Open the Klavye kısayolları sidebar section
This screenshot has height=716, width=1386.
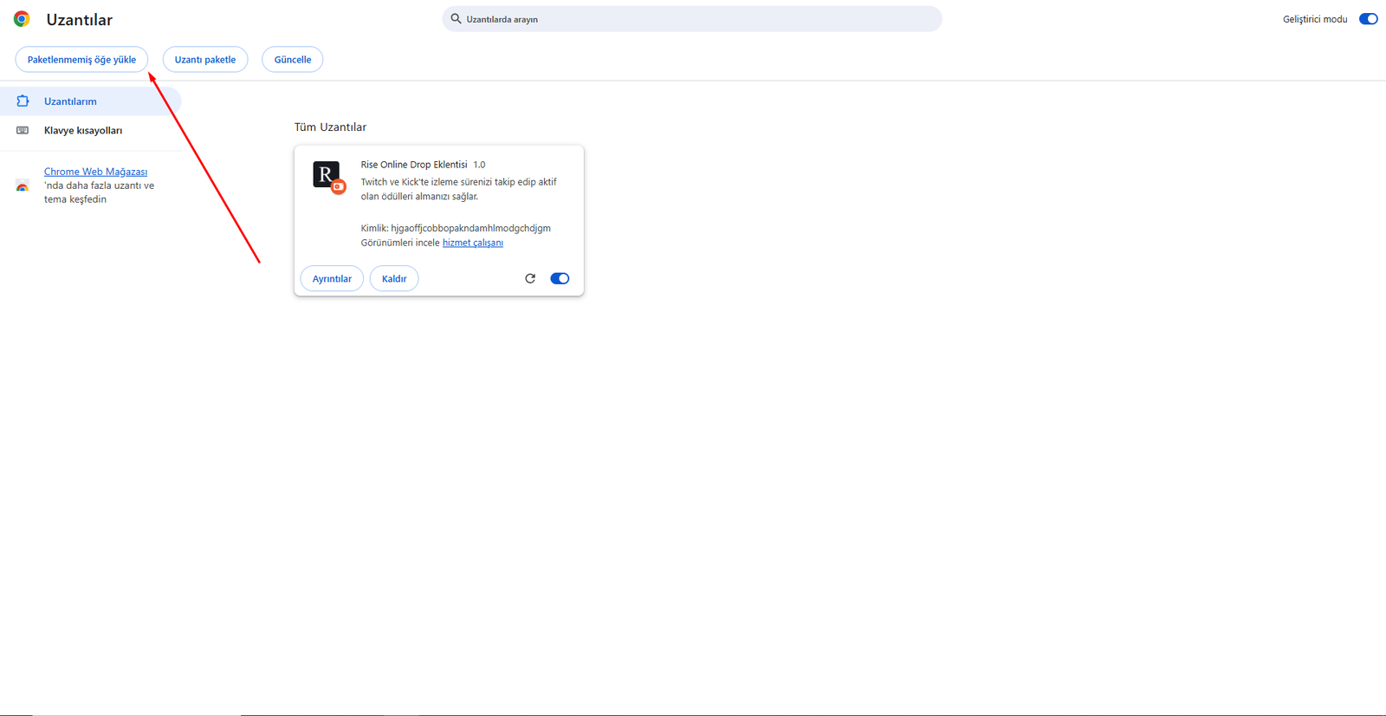point(90,131)
